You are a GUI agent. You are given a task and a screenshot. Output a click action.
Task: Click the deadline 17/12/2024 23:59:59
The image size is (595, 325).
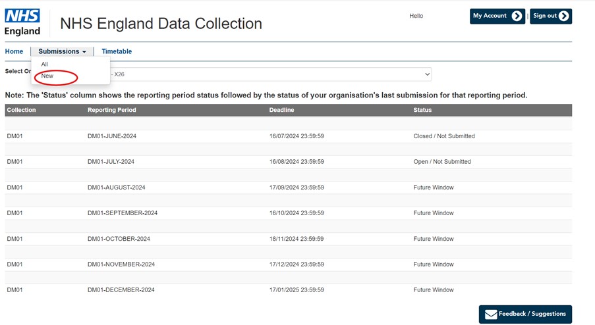297,264
